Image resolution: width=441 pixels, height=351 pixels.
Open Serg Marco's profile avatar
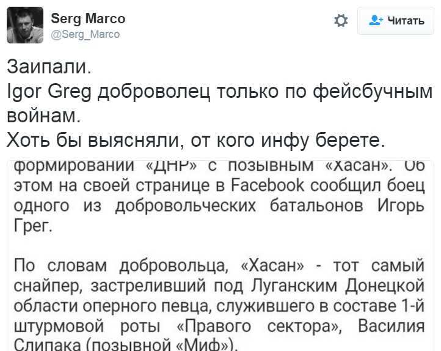pyautogui.click(x=25, y=25)
